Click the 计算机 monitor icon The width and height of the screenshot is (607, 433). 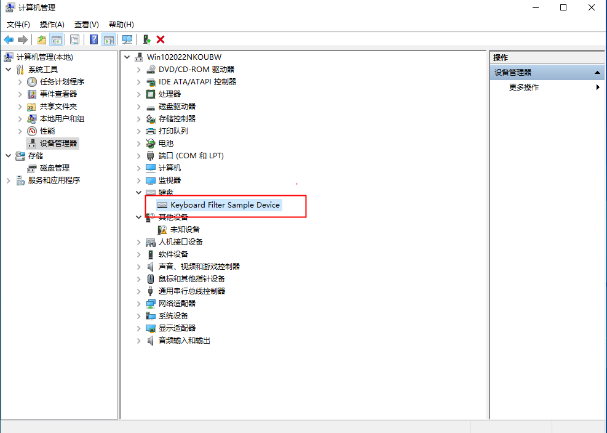coord(151,168)
